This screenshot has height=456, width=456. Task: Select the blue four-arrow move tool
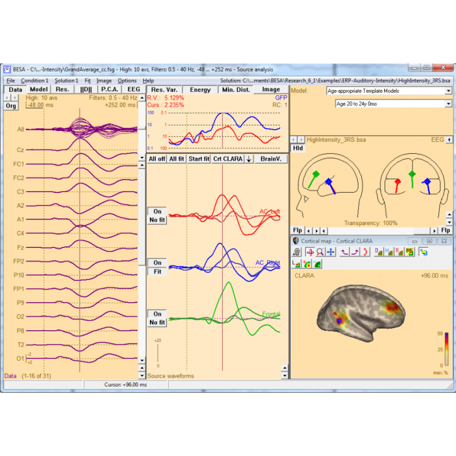coord(331,252)
